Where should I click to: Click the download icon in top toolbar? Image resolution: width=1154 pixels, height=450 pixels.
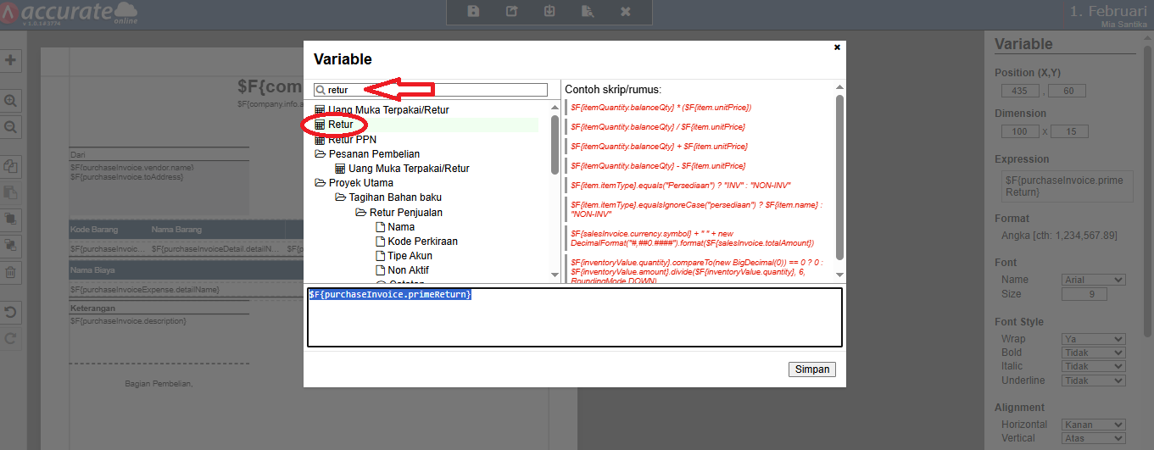tap(549, 11)
